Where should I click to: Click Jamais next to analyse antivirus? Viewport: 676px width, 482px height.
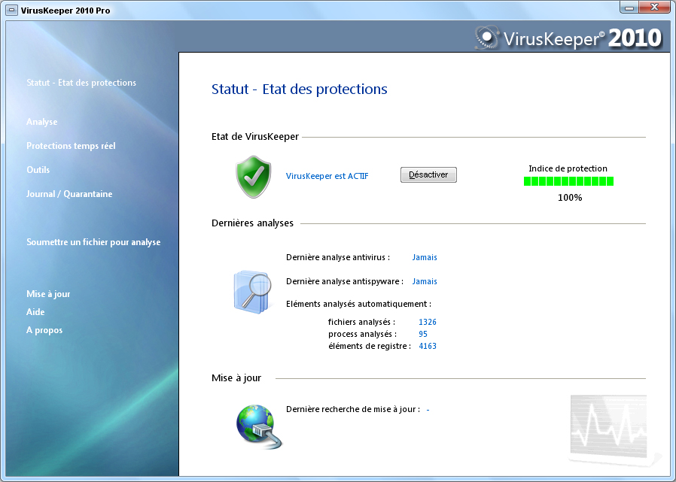[x=425, y=257]
